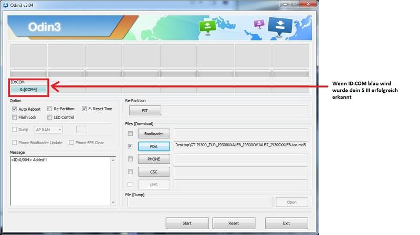The width and height of the screenshot is (420, 235).
Task: Click the large blue download icon
Action: click(280, 26)
